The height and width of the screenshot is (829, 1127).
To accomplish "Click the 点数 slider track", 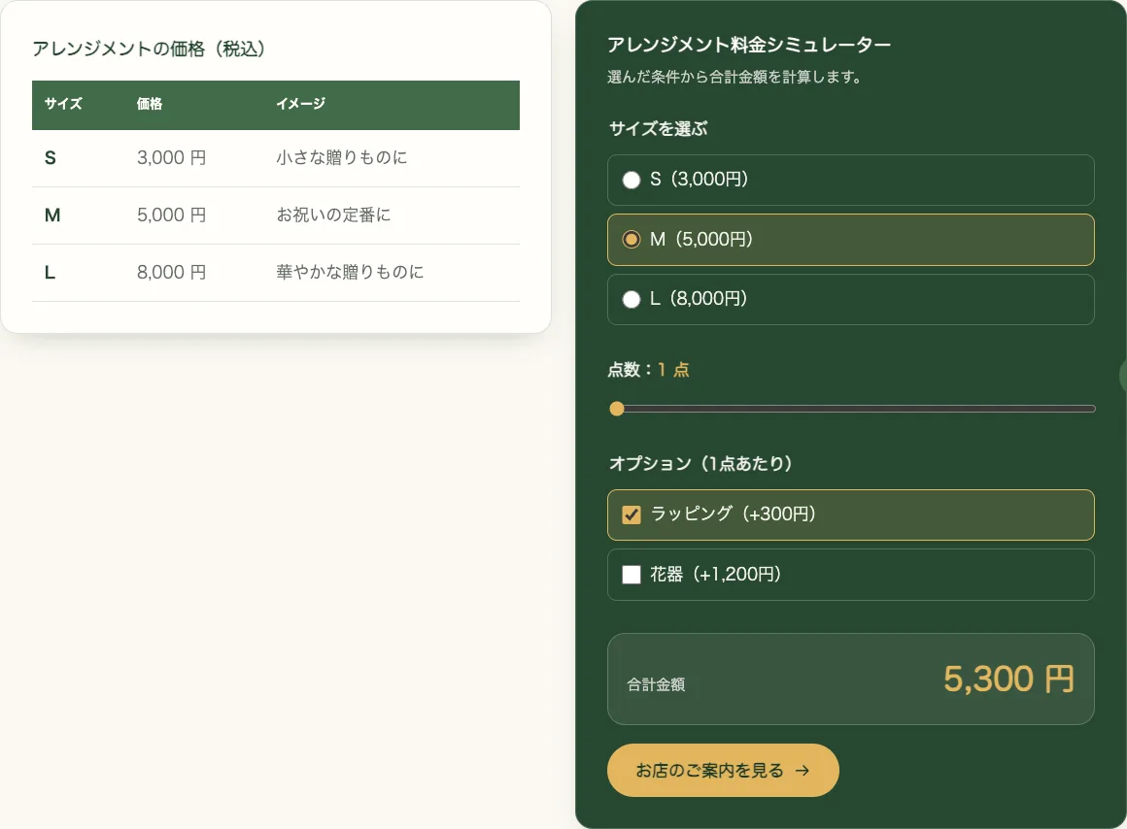I will tap(852, 409).
